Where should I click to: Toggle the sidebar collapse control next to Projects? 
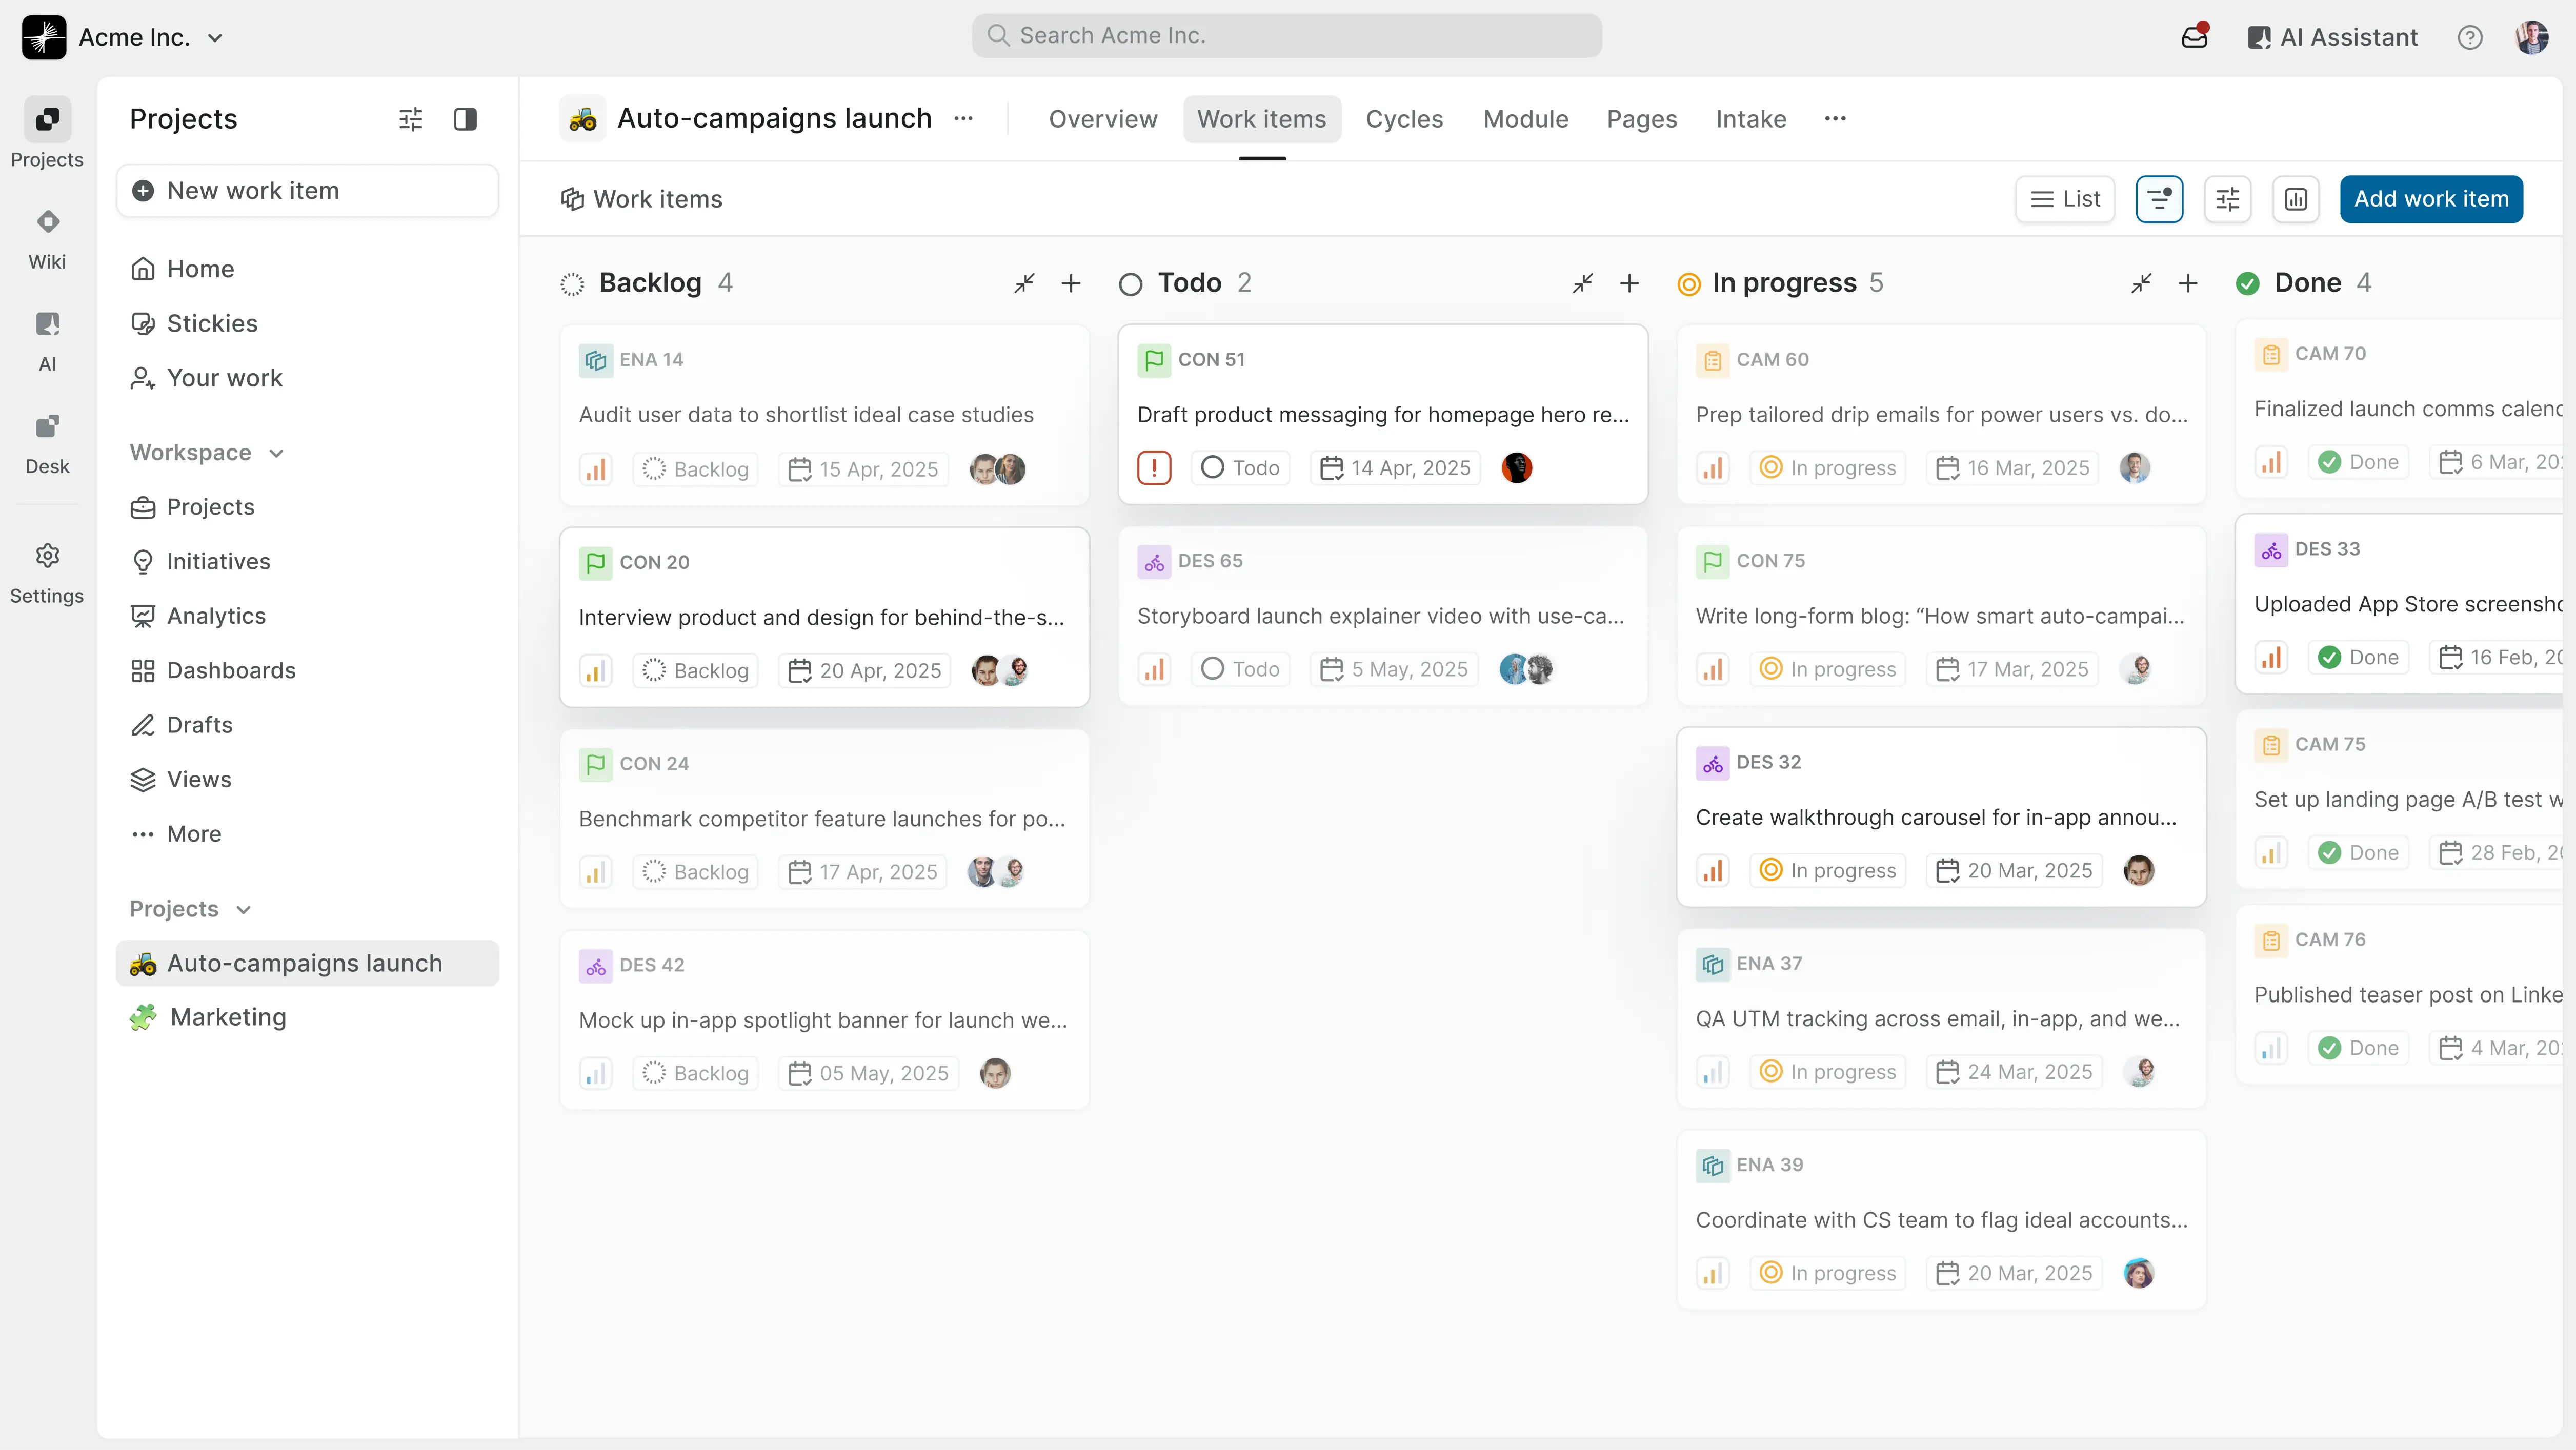tap(466, 119)
